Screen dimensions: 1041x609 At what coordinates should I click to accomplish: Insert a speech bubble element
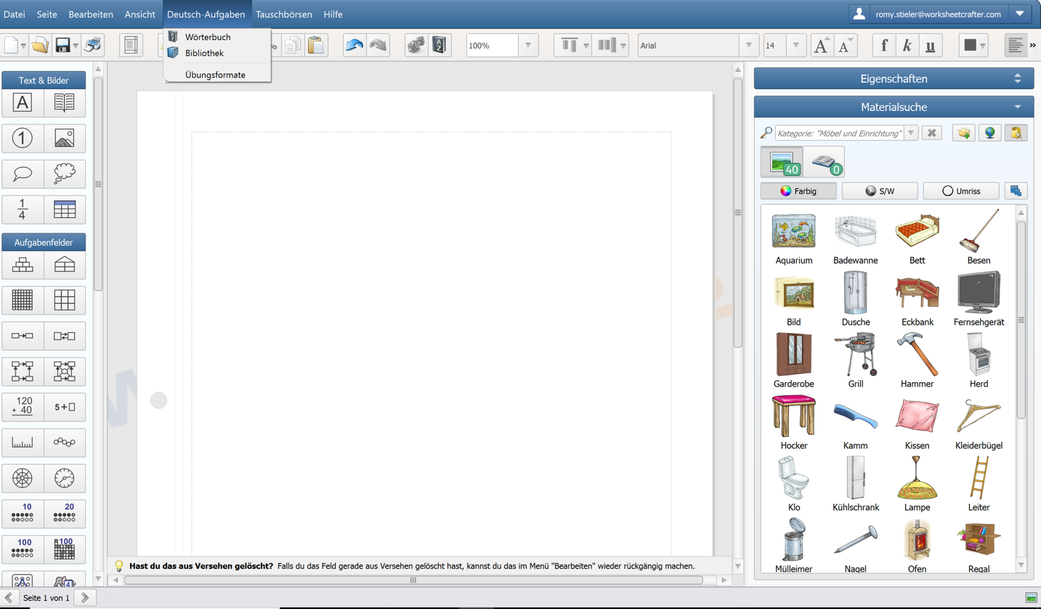tap(23, 174)
